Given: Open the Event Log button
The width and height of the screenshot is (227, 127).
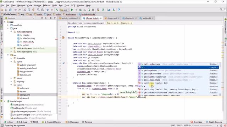Looking at the screenshot, I should click(x=196, y=122).
